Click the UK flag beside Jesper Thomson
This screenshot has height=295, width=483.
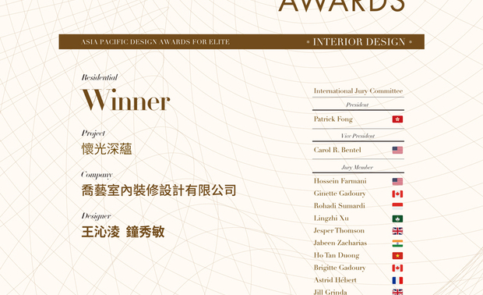coord(397,231)
